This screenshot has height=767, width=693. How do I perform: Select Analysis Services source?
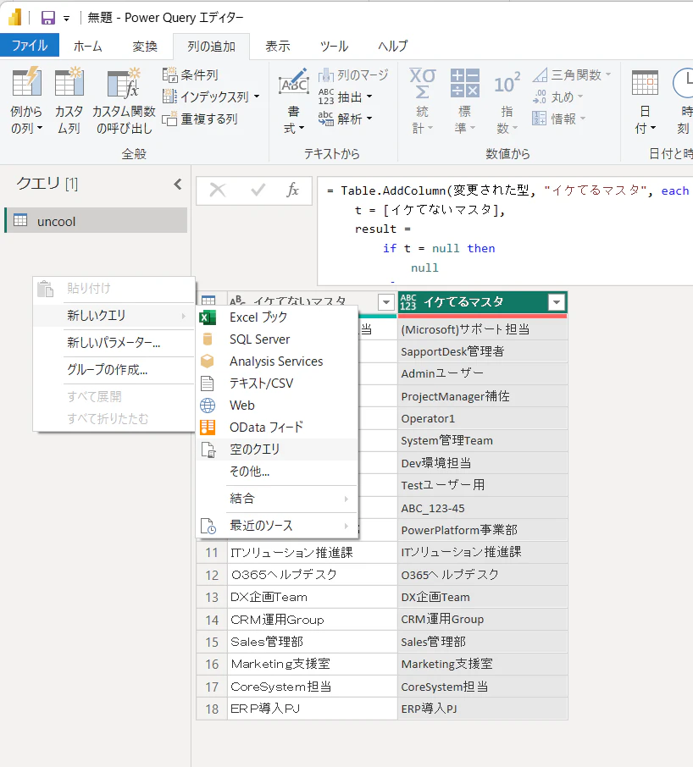(277, 361)
